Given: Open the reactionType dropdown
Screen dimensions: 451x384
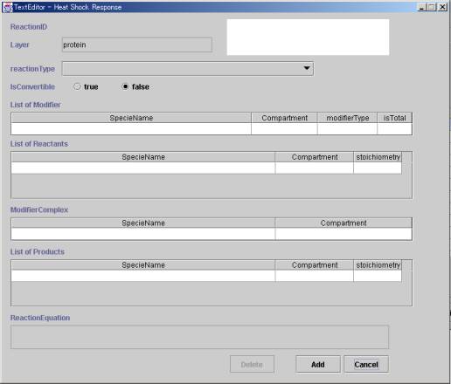Looking at the screenshot, I should coord(188,69).
